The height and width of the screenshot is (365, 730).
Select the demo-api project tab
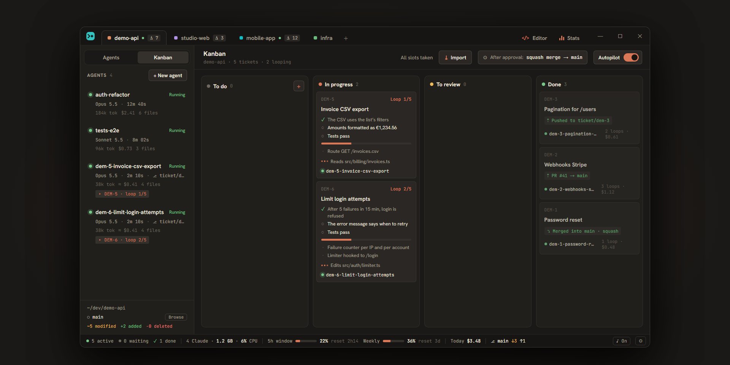(x=134, y=38)
